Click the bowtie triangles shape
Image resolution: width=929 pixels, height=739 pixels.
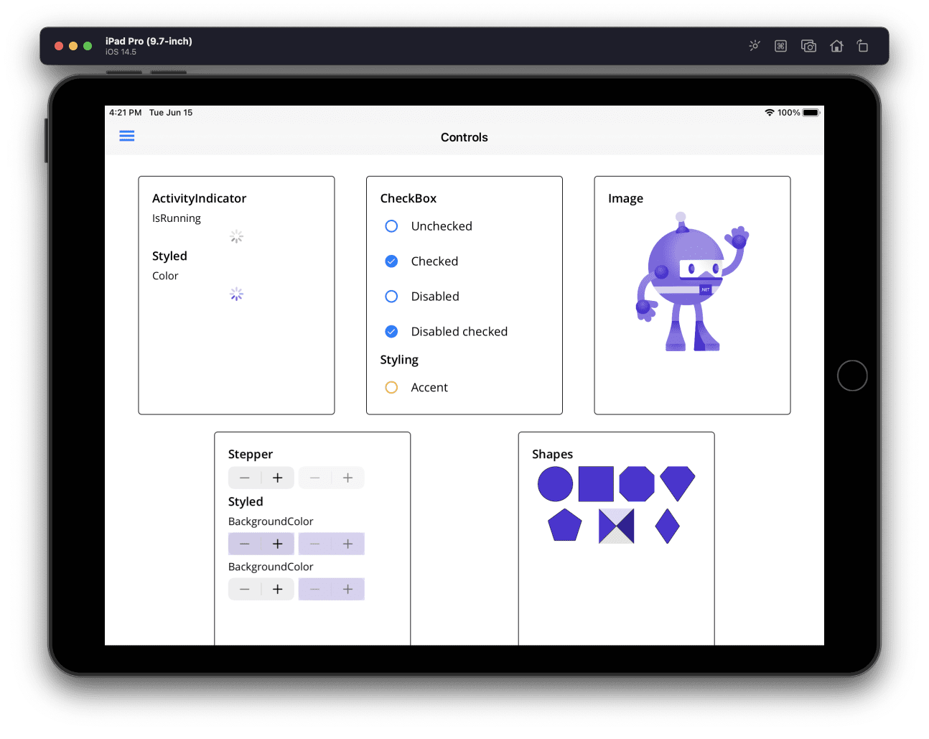[x=617, y=526]
